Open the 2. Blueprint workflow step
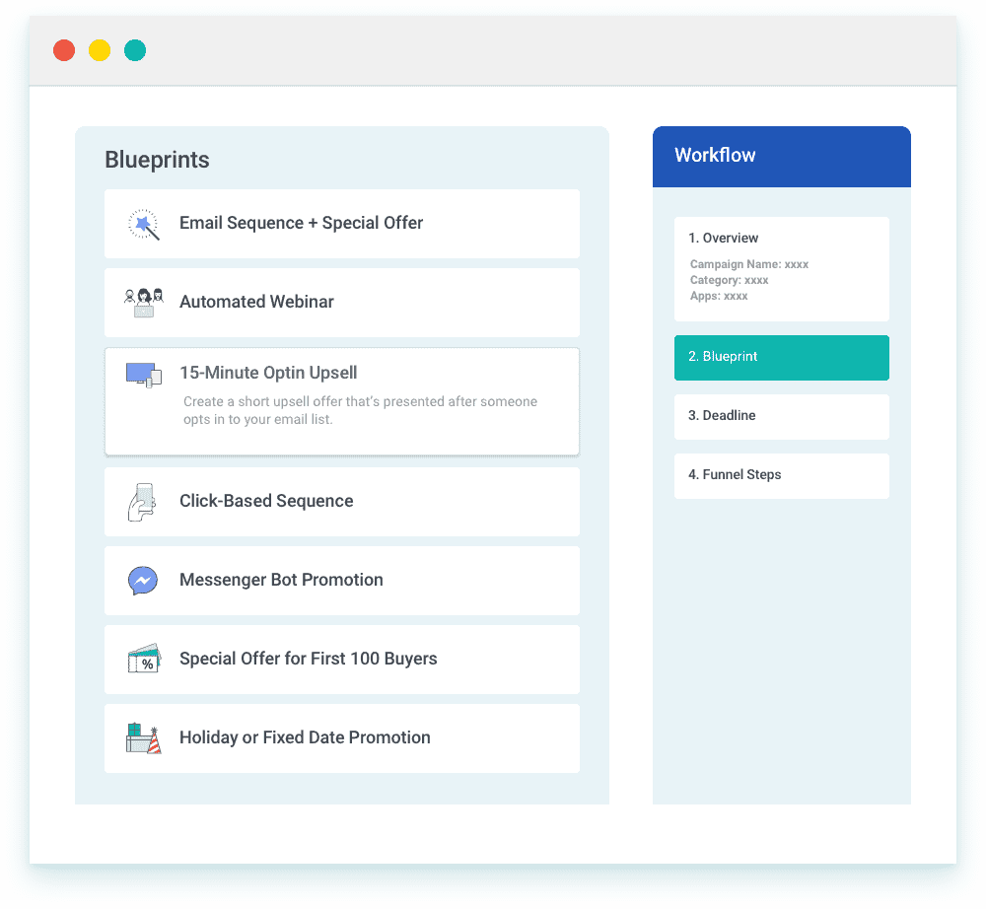The height and width of the screenshot is (909, 986). click(x=782, y=358)
